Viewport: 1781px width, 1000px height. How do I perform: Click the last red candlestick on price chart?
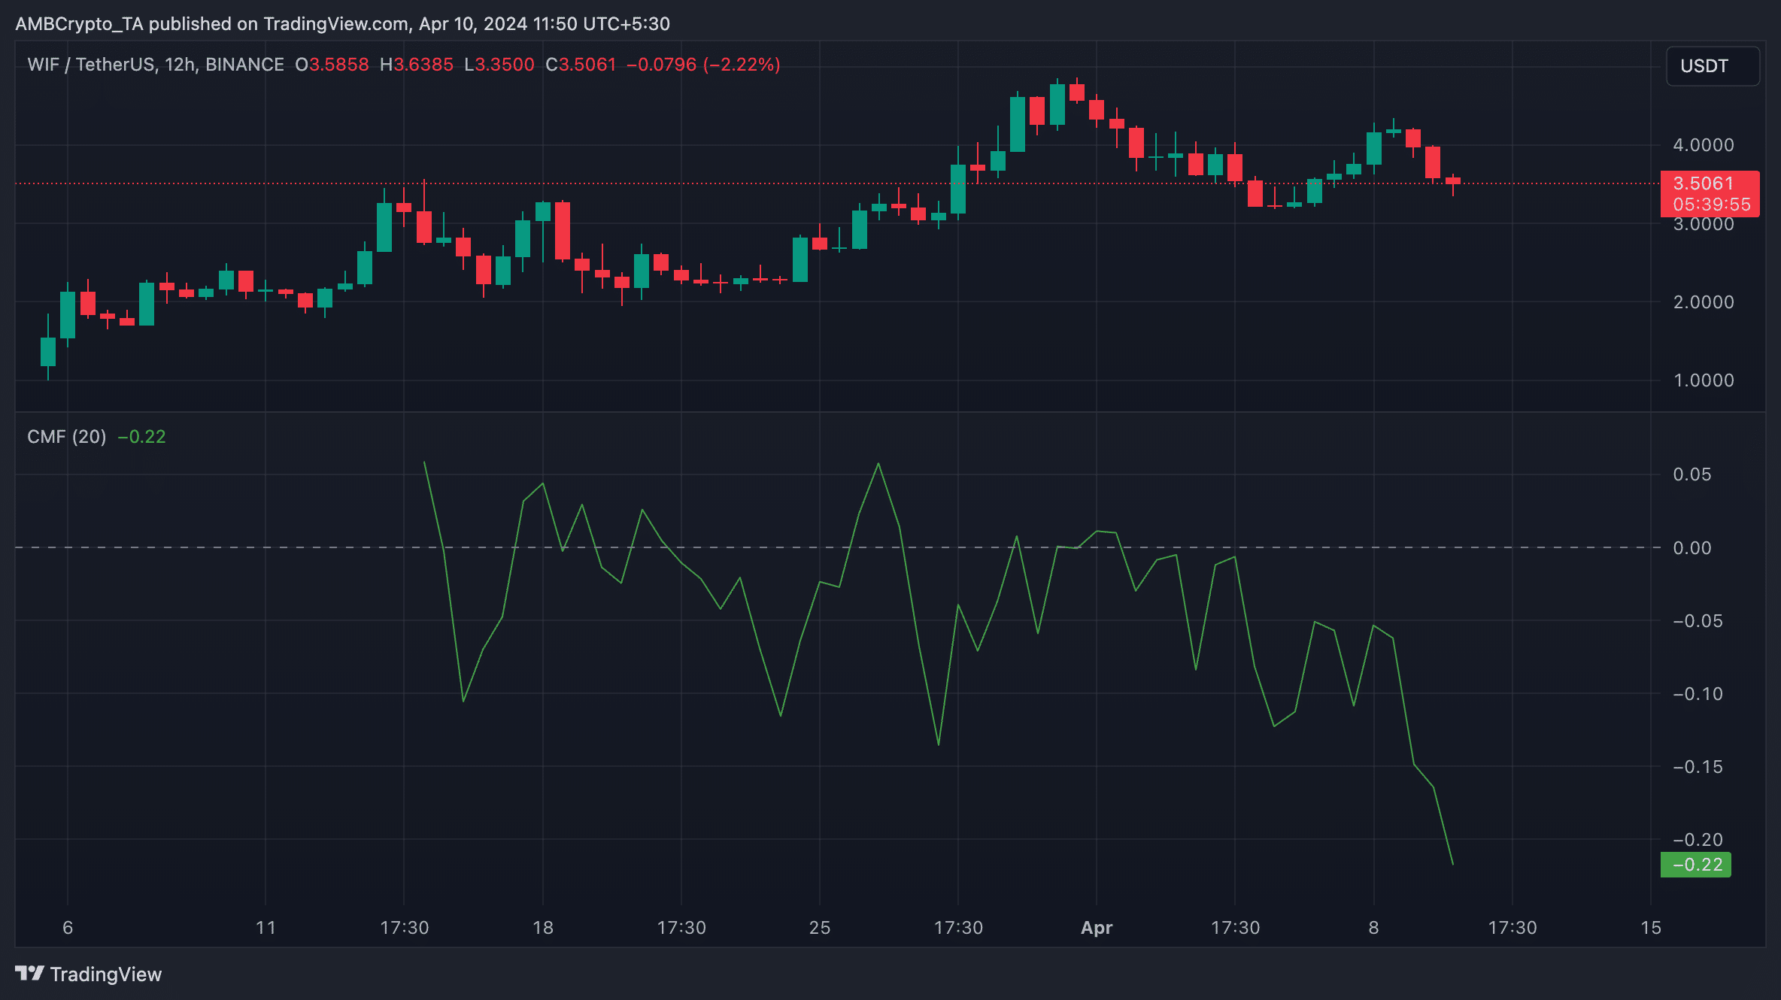(x=1453, y=181)
